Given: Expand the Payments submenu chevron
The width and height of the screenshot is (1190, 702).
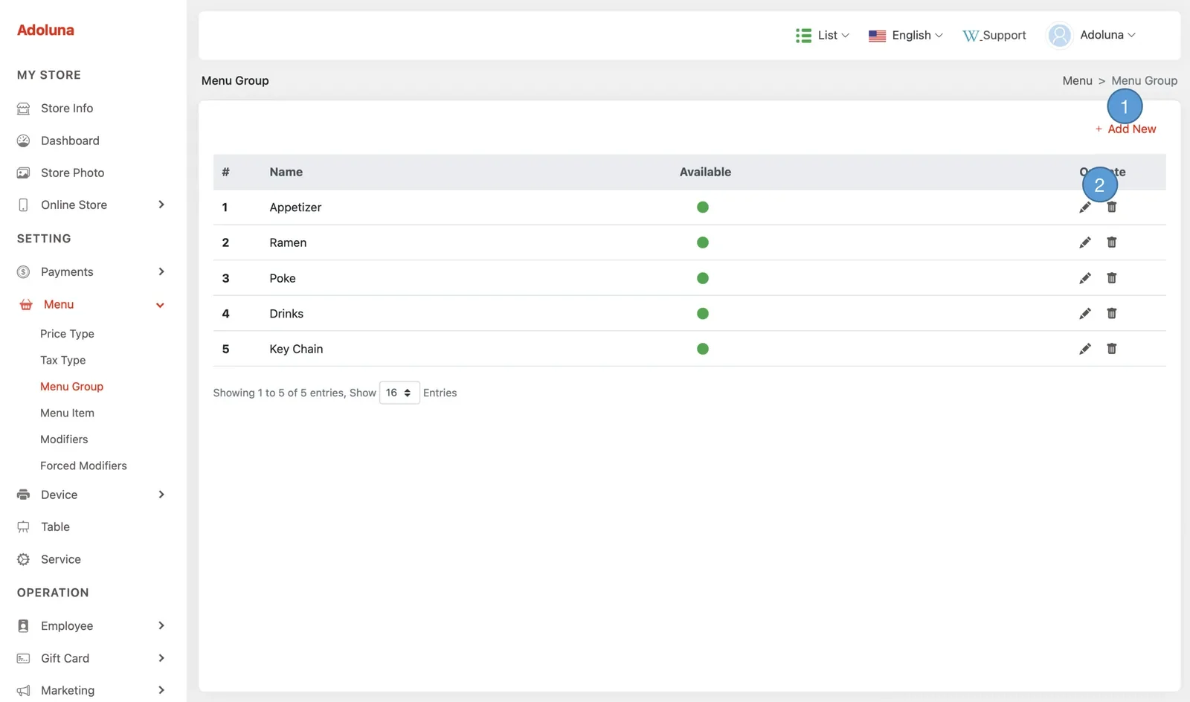Looking at the screenshot, I should point(161,271).
